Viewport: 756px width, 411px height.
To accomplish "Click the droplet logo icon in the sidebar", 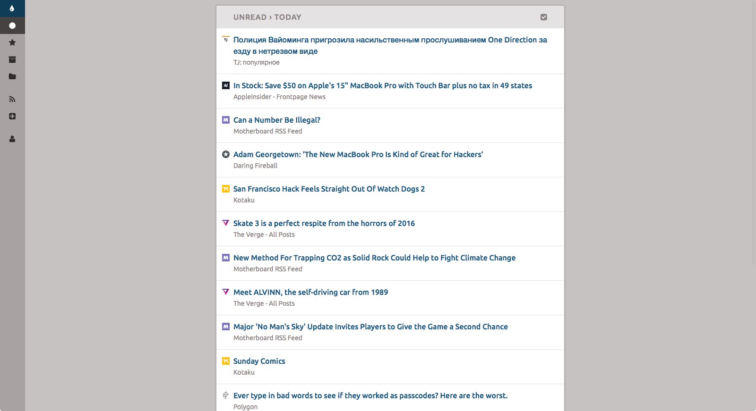I will (12, 8).
